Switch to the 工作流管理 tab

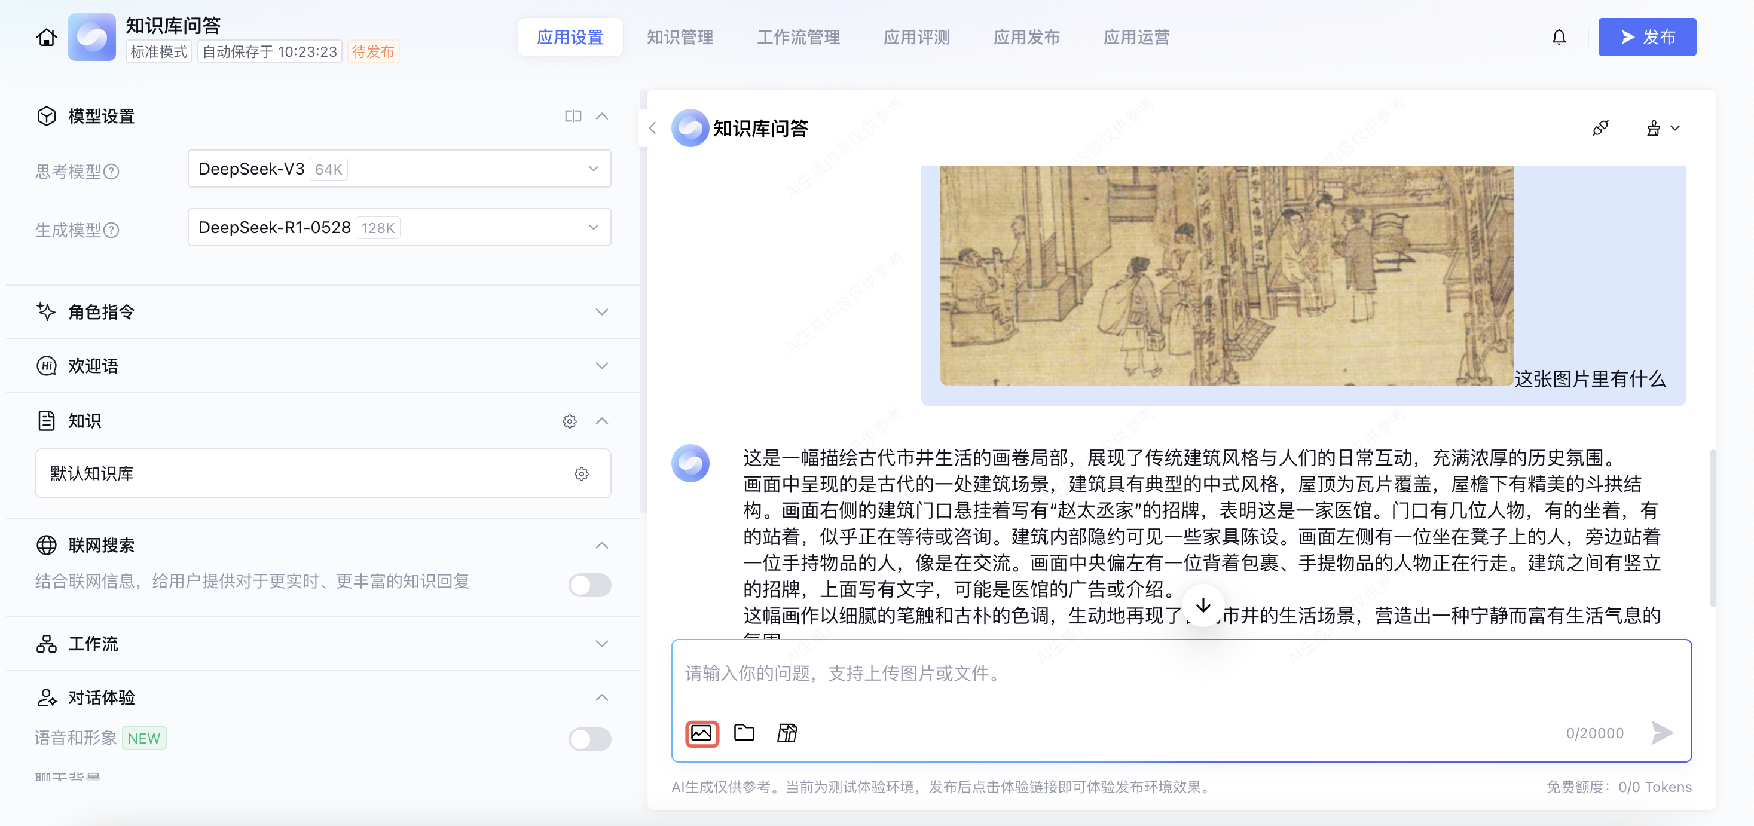[798, 38]
